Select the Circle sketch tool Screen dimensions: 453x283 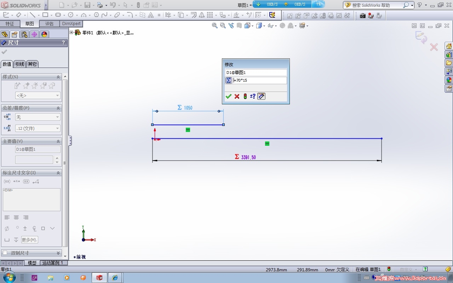[71, 15]
